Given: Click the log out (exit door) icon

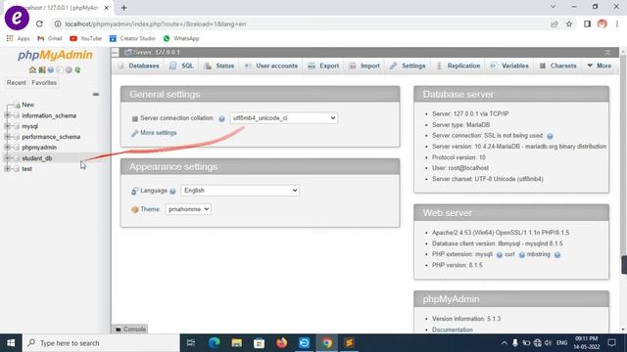Looking at the screenshot, I should [41, 69].
